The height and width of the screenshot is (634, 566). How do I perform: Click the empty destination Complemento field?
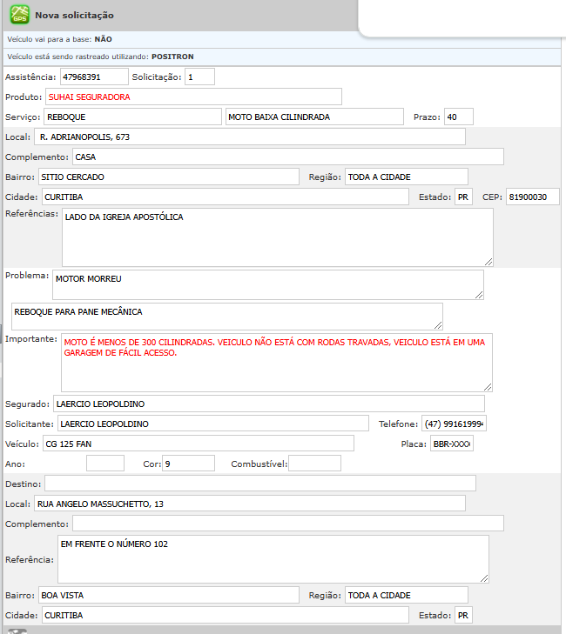[x=288, y=524]
